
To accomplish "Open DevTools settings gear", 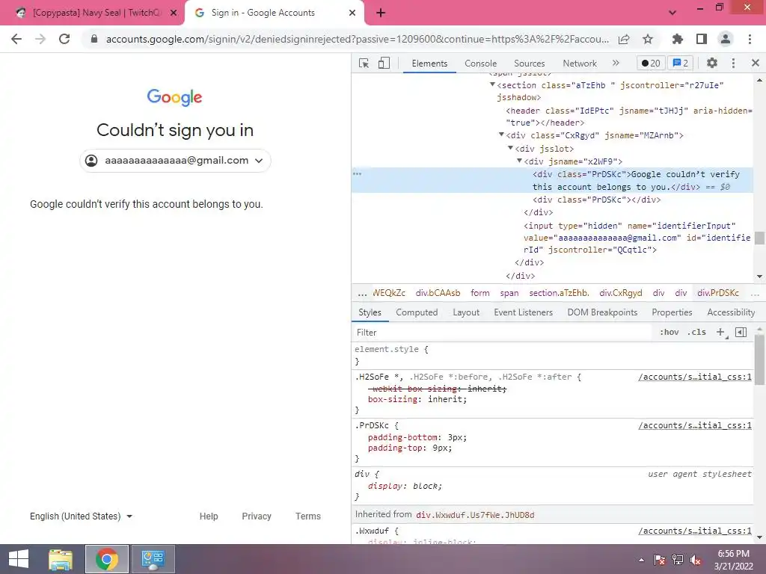I will pyautogui.click(x=712, y=63).
